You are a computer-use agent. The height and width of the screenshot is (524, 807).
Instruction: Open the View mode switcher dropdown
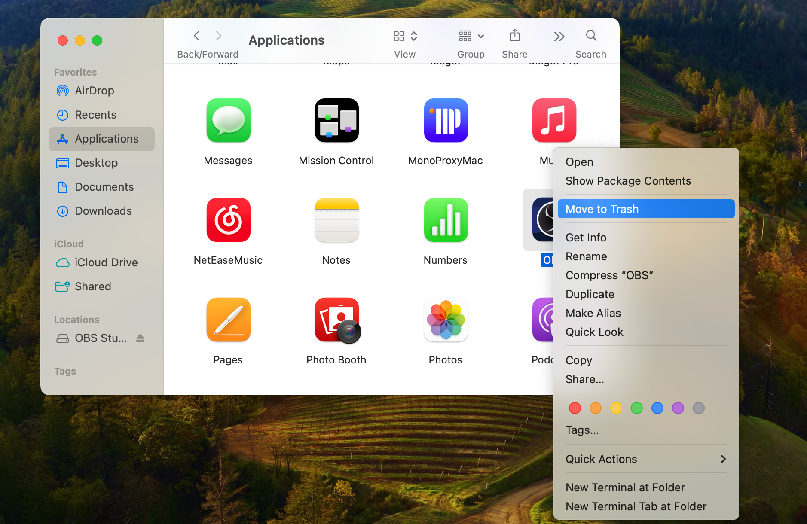pyautogui.click(x=405, y=36)
